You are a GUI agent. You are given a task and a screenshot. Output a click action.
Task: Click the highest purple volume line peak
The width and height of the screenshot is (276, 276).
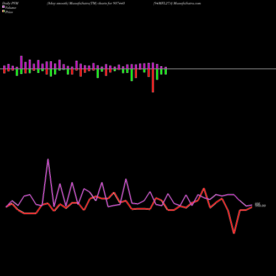(x=48, y=160)
